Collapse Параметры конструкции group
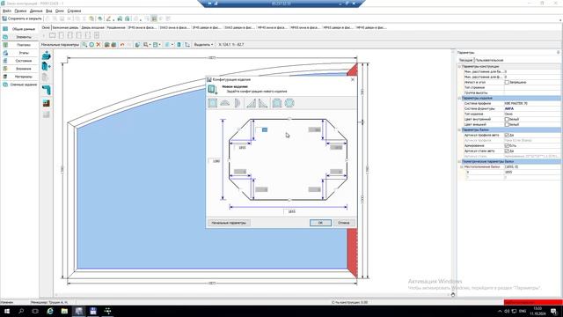The width and height of the screenshot is (563, 317). pyautogui.click(x=459, y=67)
